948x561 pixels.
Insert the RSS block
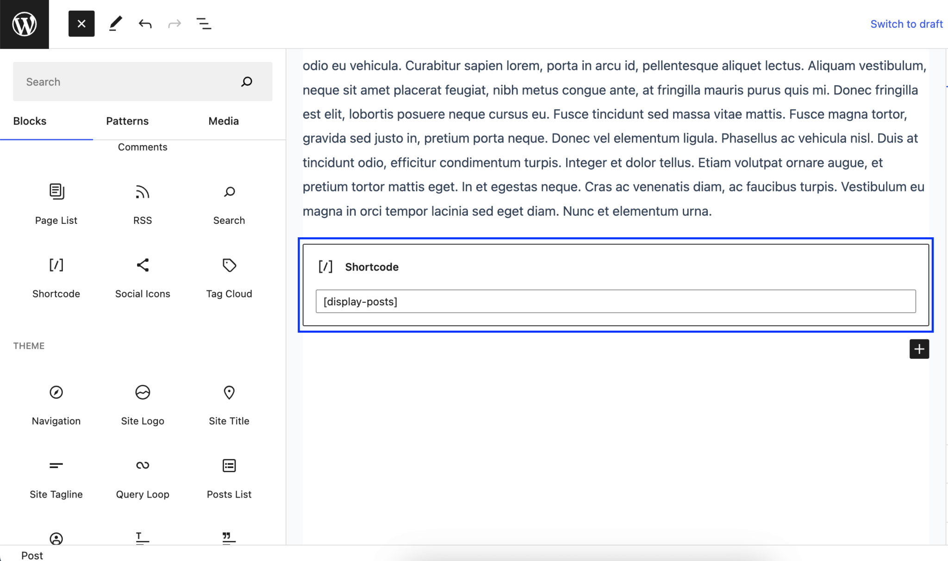pos(143,203)
